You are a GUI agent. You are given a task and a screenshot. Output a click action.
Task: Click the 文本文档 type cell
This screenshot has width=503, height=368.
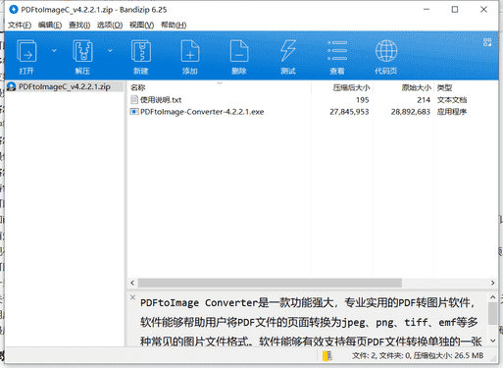[452, 100]
